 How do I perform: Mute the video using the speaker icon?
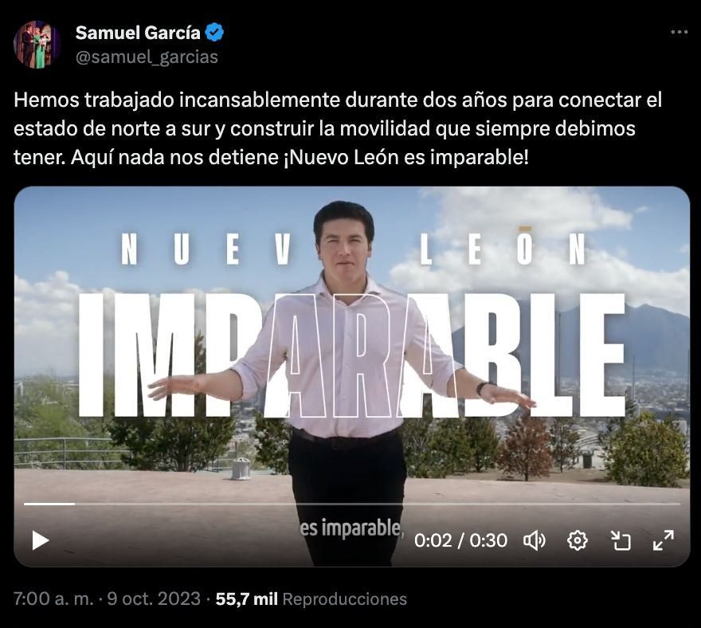(535, 541)
